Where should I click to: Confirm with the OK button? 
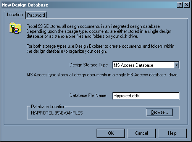[x=111, y=133]
